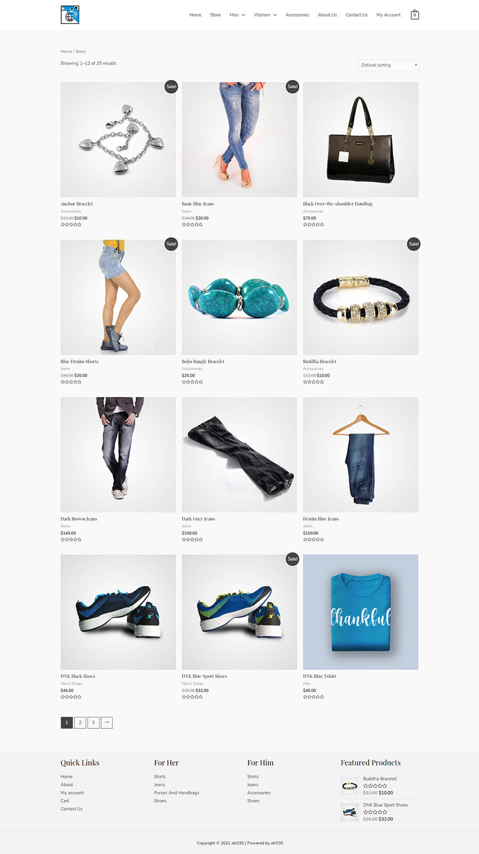Image resolution: width=479 pixels, height=854 pixels.
Task: Expand the Women menu chevron
Action: pos(275,15)
